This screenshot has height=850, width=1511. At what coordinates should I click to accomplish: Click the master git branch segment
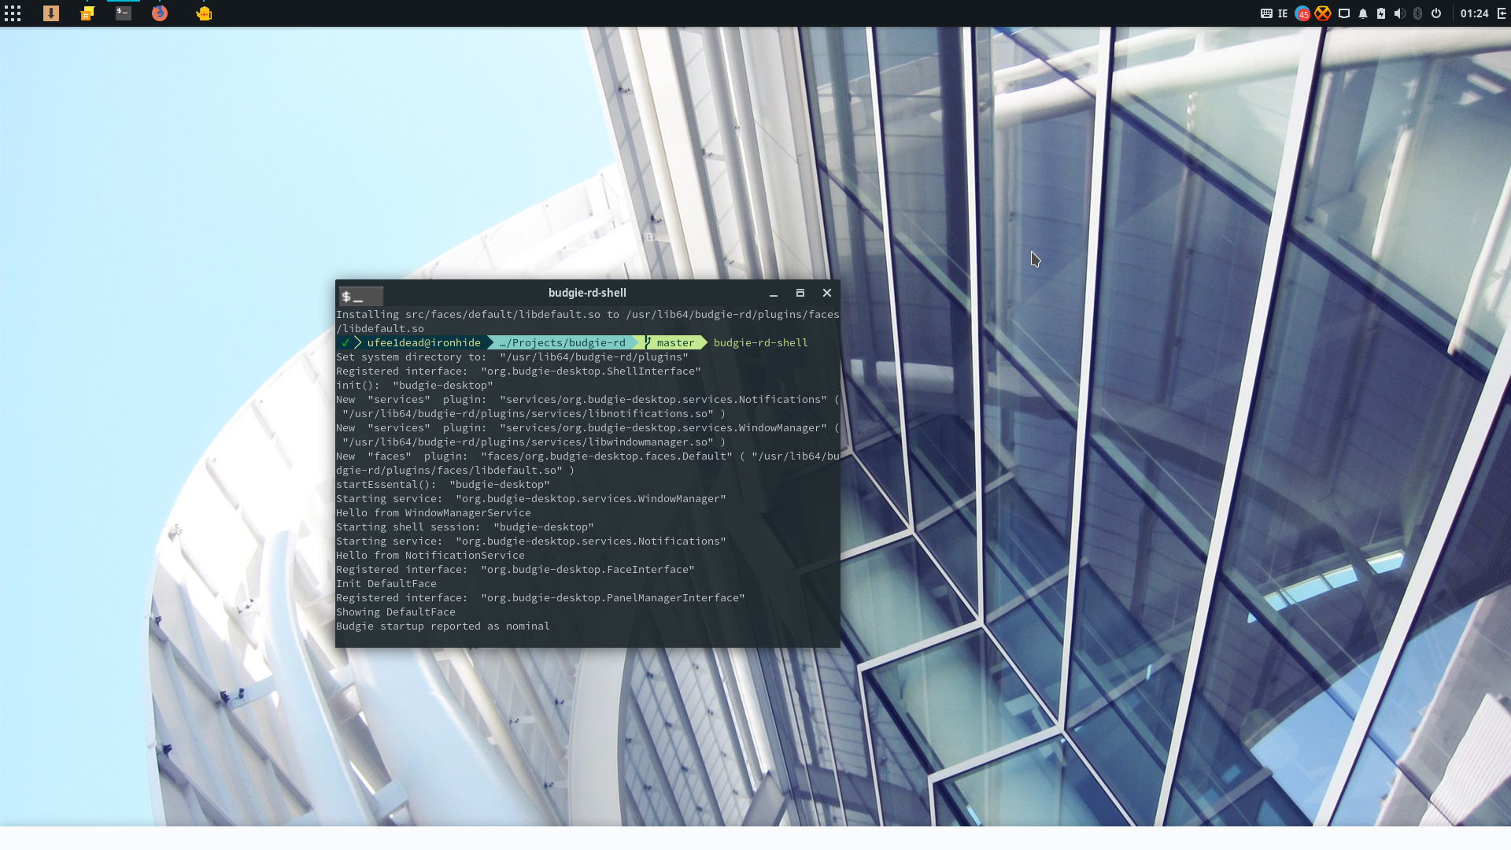point(675,342)
